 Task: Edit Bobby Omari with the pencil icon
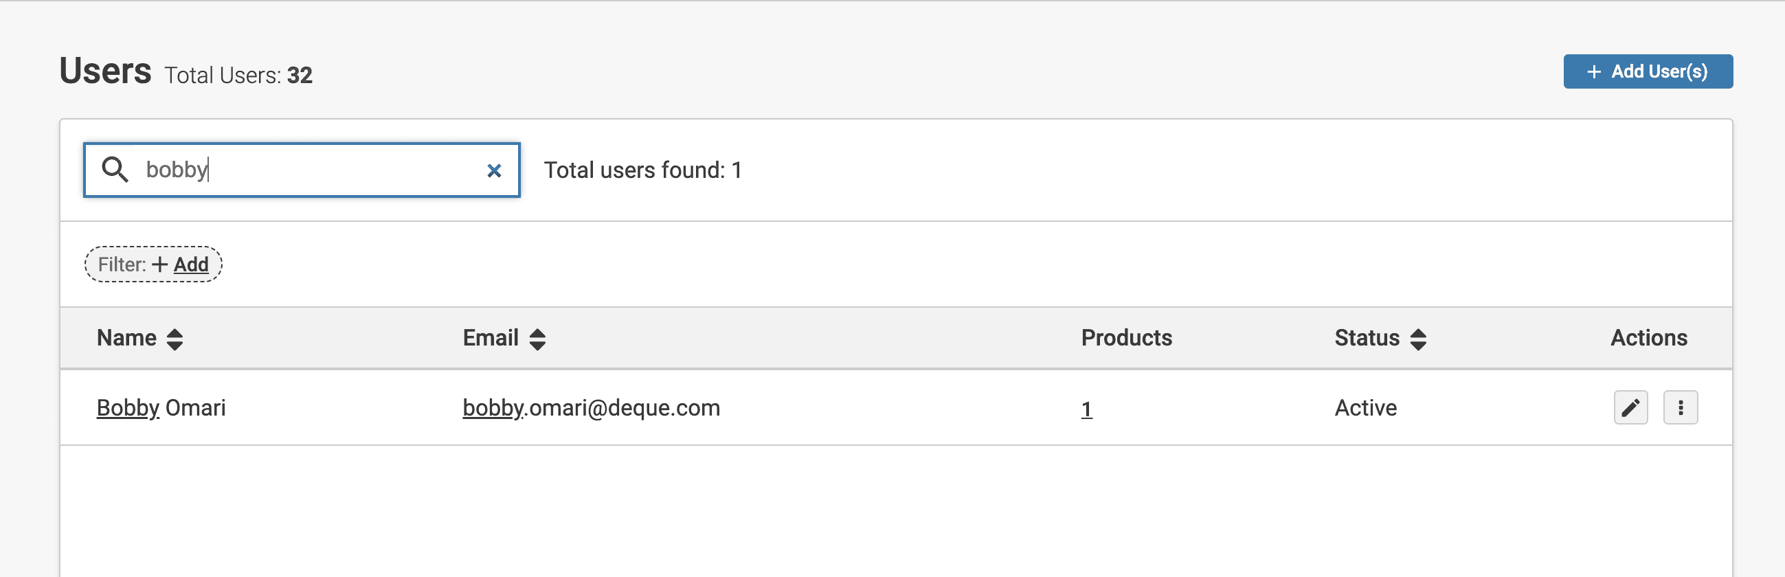1630,407
